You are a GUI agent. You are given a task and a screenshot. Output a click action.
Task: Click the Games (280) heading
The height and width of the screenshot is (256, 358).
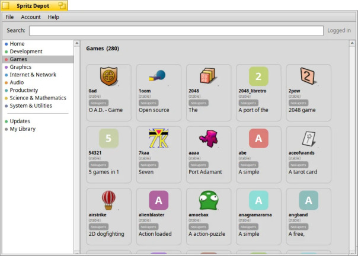103,49
